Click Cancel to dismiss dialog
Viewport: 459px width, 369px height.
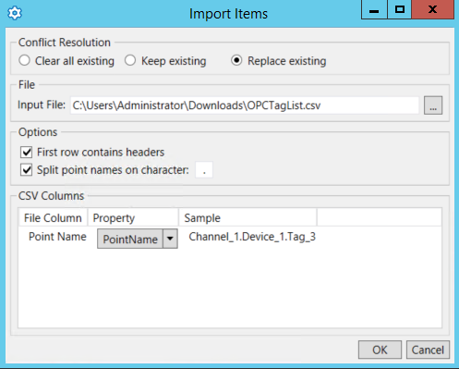pyautogui.click(x=428, y=350)
